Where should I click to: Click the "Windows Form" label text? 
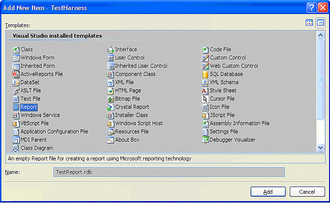tap(37, 58)
